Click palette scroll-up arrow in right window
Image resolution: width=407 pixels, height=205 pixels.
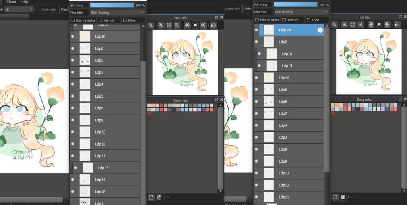[x=404, y=105]
